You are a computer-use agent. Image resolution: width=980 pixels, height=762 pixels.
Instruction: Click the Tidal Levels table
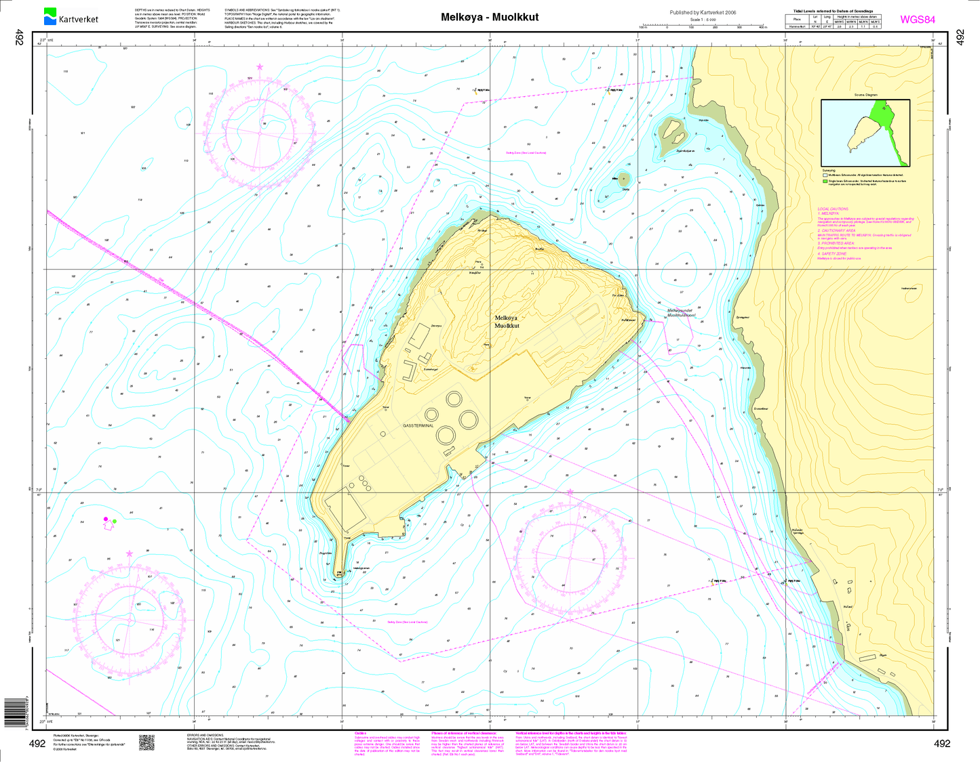[x=834, y=20]
